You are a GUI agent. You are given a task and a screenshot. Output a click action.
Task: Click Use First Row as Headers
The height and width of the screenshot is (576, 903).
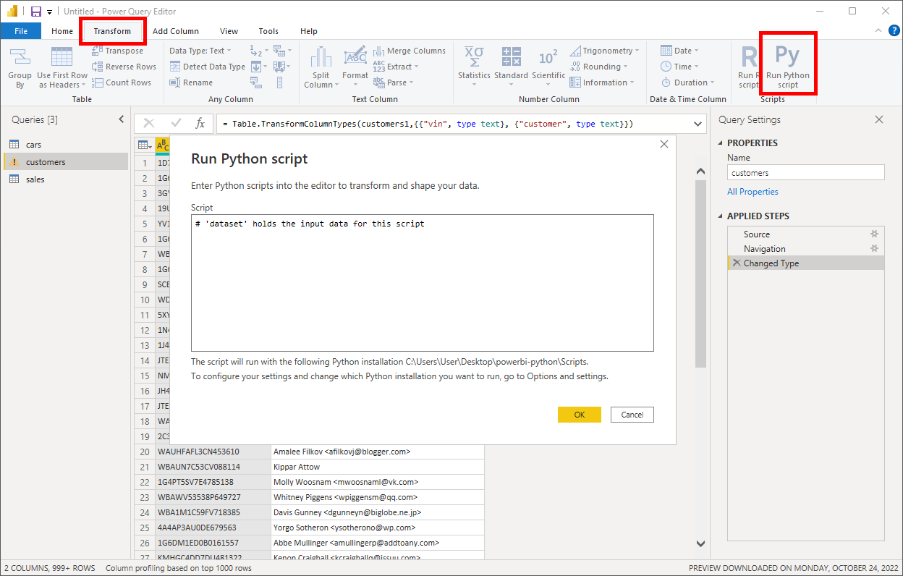point(62,65)
